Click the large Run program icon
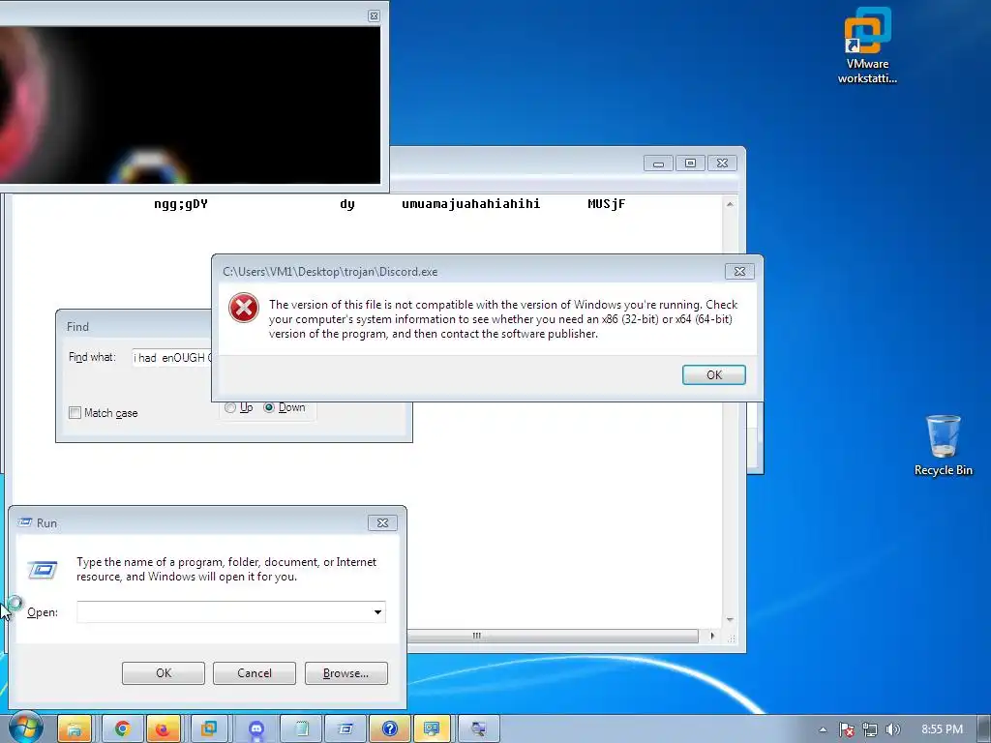 43,570
